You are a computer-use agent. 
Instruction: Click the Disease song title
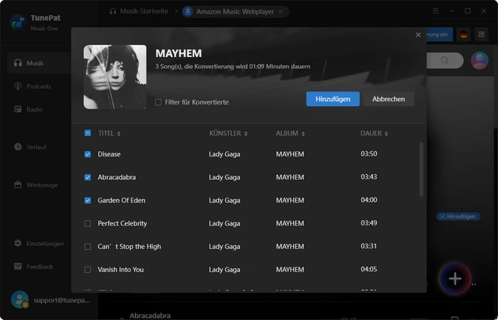pyautogui.click(x=109, y=154)
